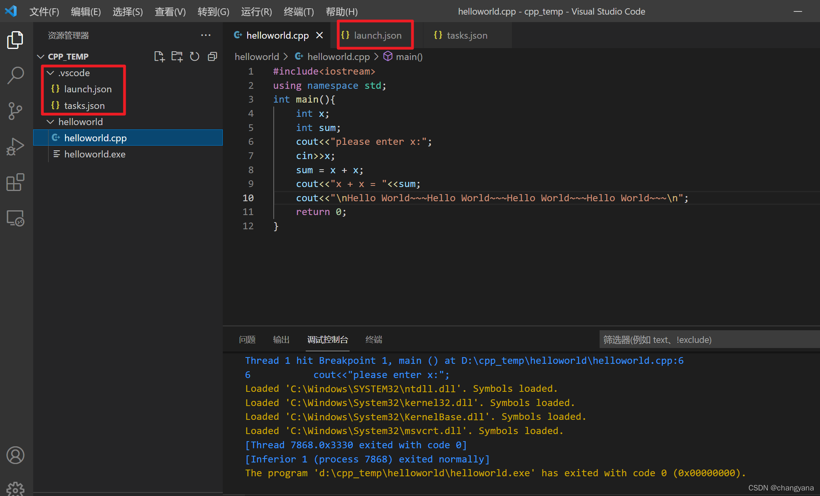The image size is (820, 496).
Task: Click the 'return 0;' code line
Action: [x=321, y=212]
